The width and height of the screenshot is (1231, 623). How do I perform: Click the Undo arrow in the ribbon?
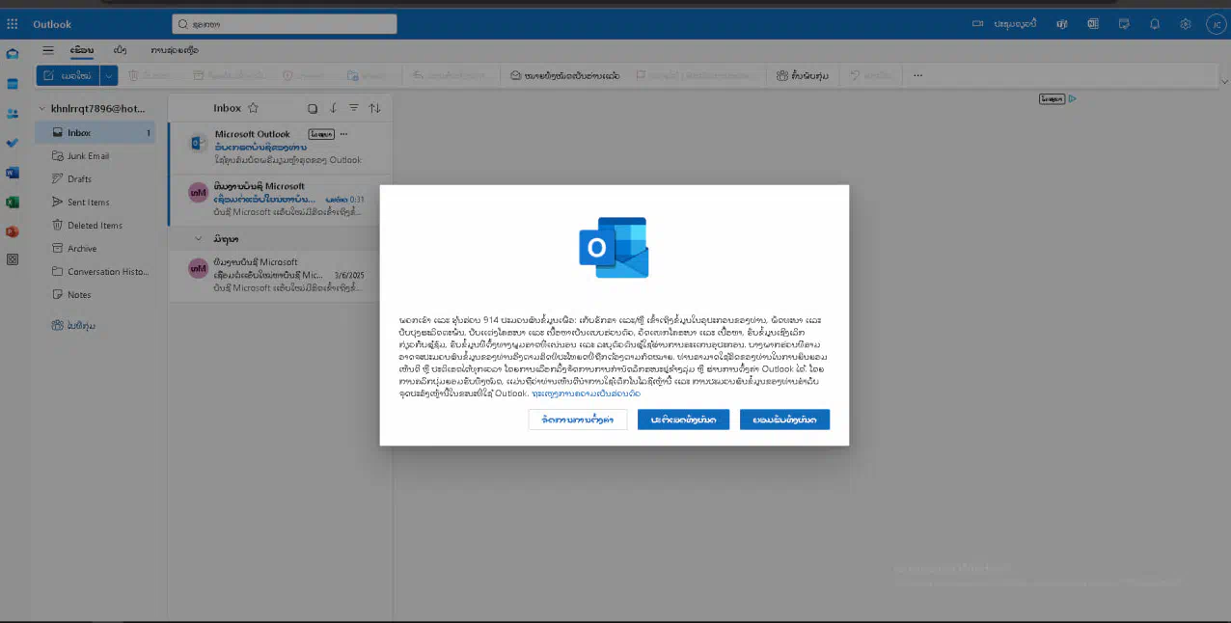[855, 75]
